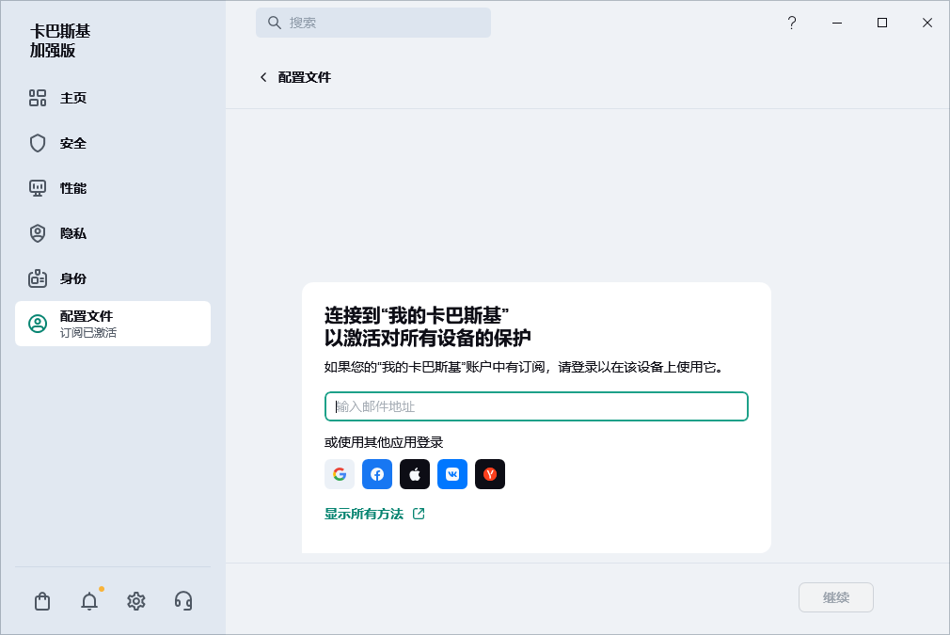The width and height of the screenshot is (950, 635).
Task: Sign in with Google
Action: point(340,474)
